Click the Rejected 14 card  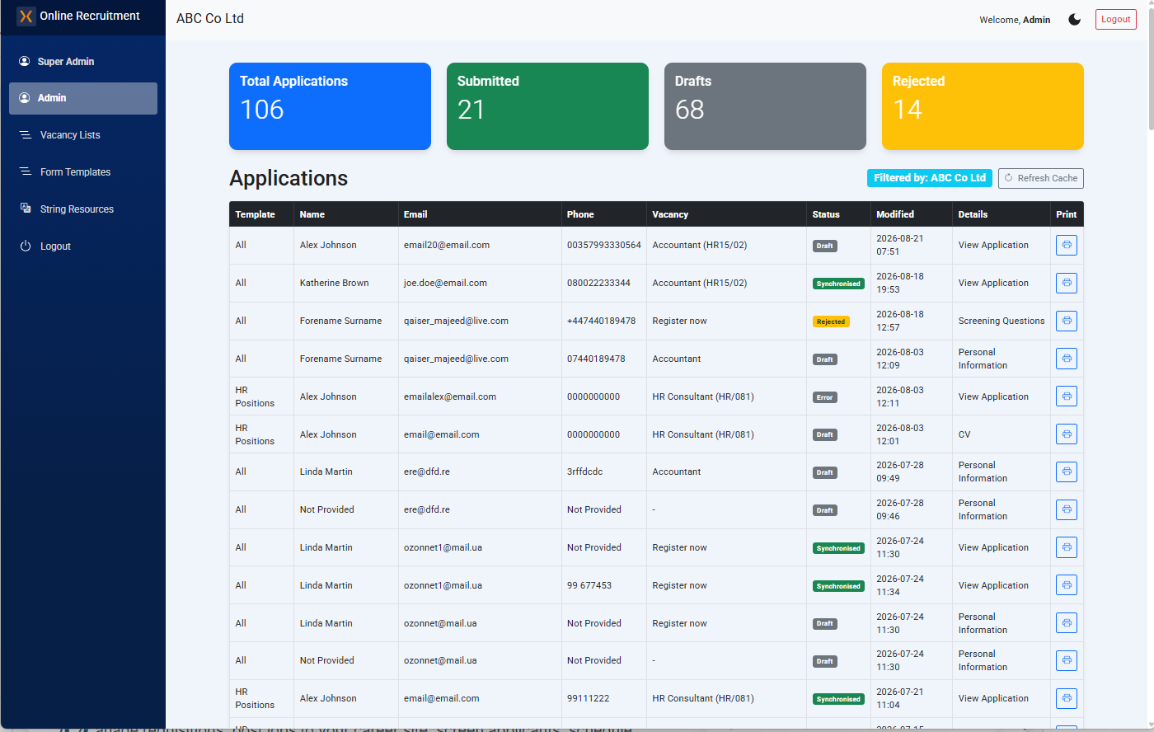pos(983,106)
